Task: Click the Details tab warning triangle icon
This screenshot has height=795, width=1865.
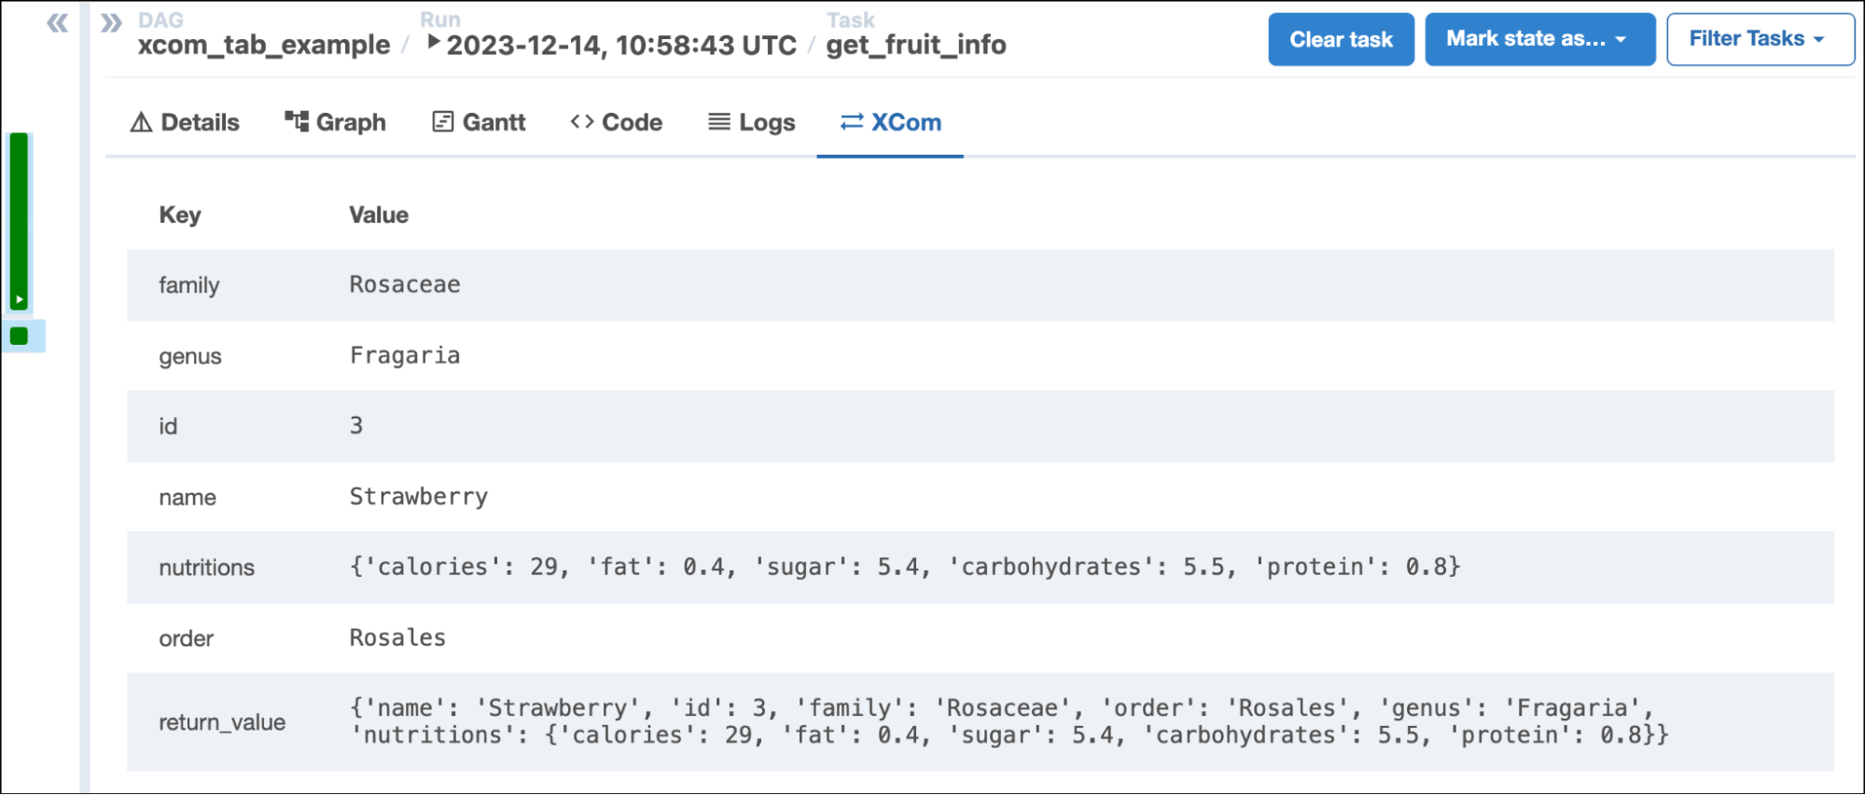Action: point(141,122)
